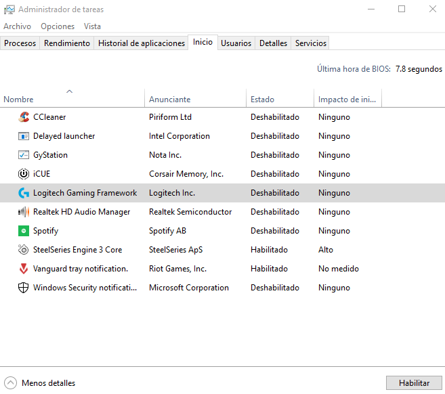
Task: Select the iCUE name text
Action: click(42, 174)
